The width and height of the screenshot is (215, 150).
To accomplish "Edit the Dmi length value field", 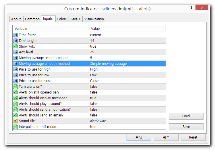I will click(127, 41).
